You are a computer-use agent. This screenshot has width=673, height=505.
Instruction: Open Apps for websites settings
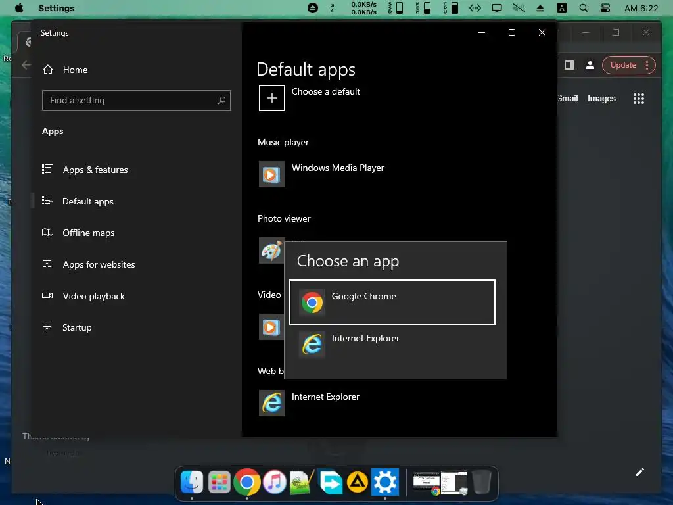point(137,264)
